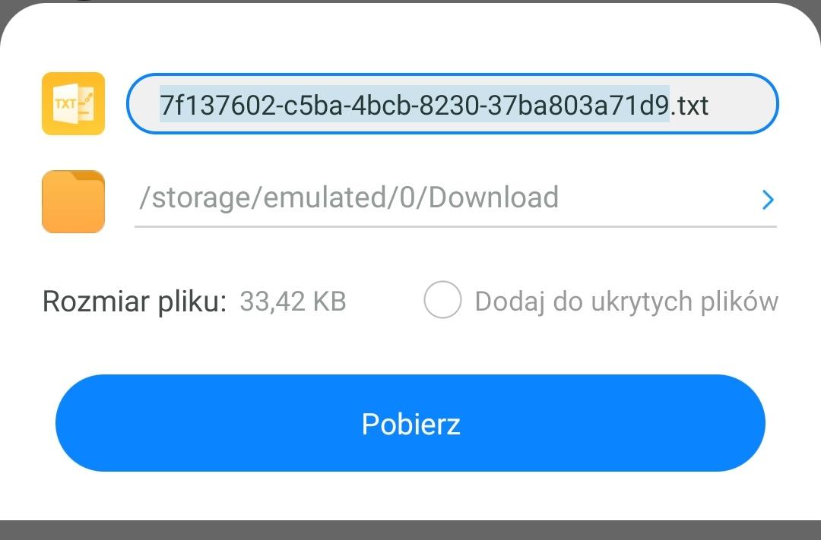Viewport: 821px width, 540px height.
Task: Click the 33,42 KB file size value
Action: point(293,302)
